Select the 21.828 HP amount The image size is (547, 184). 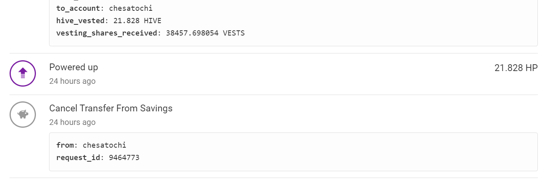pyautogui.click(x=516, y=68)
